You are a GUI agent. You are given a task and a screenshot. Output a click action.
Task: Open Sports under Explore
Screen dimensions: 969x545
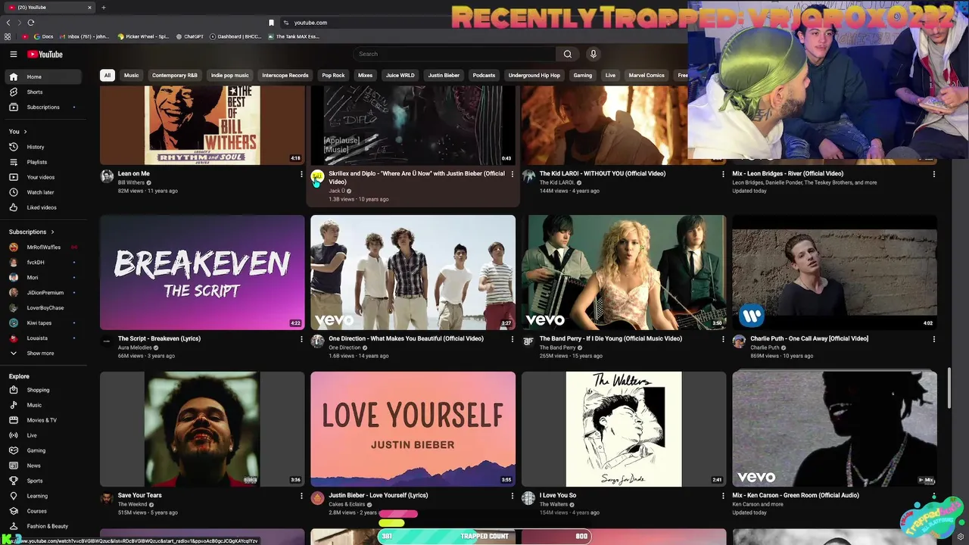coord(42,481)
